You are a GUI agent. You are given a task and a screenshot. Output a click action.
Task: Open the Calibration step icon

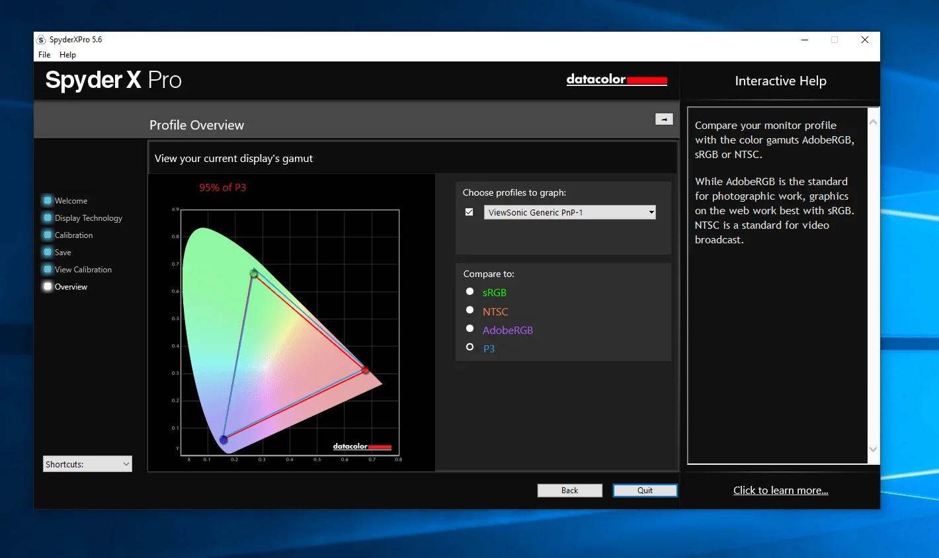(x=48, y=235)
